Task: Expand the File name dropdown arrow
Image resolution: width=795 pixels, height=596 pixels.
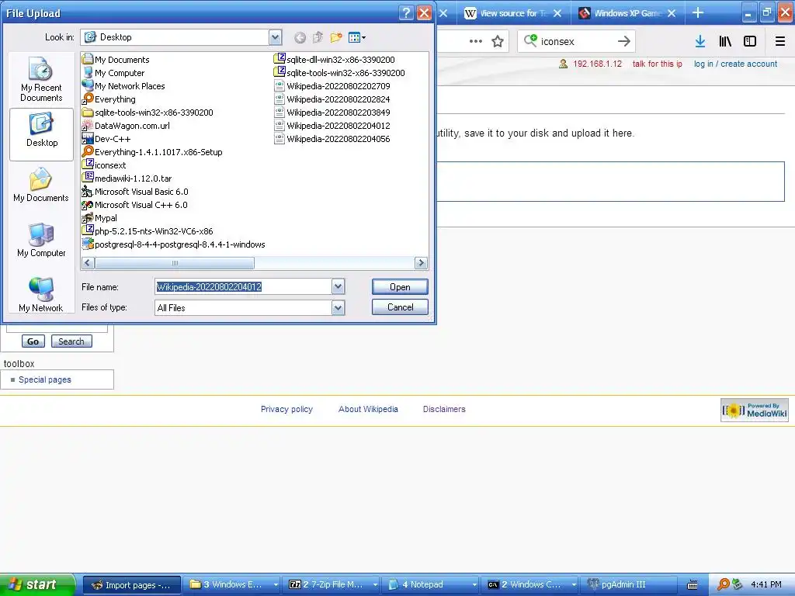Action: [338, 287]
